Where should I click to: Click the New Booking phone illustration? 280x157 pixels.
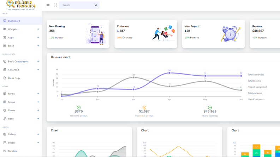95,34
